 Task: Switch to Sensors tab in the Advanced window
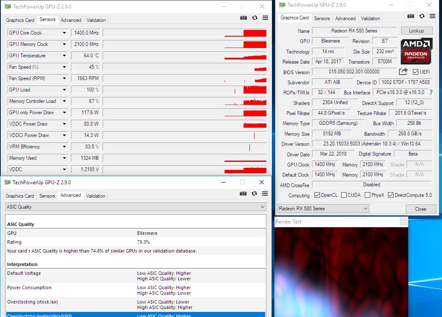[x=47, y=196]
